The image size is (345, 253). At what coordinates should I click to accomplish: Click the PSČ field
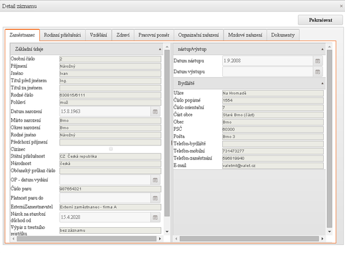(x=273, y=129)
